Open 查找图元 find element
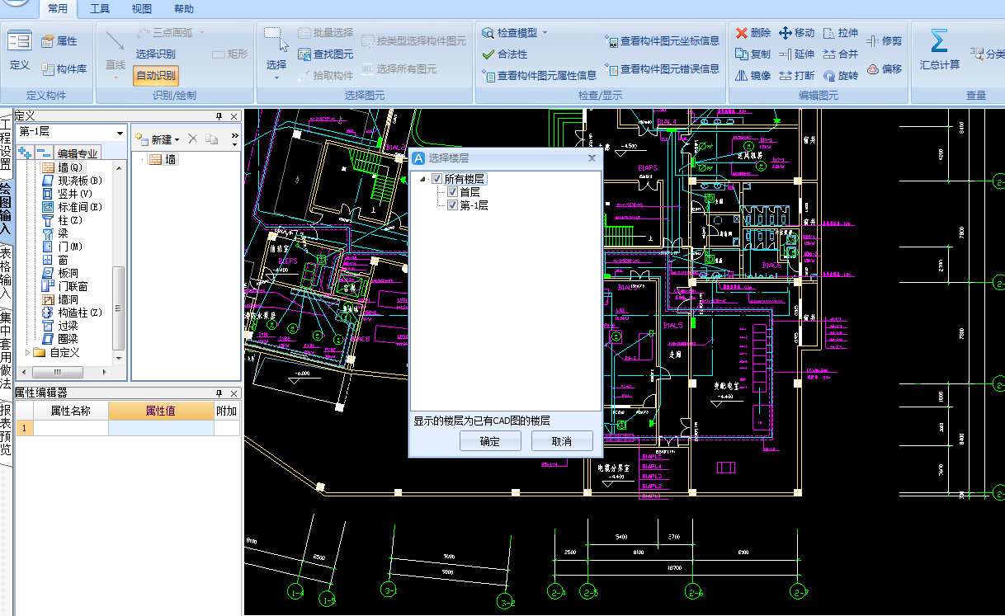The width and height of the screenshot is (1005, 616). pyautogui.click(x=325, y=54)
